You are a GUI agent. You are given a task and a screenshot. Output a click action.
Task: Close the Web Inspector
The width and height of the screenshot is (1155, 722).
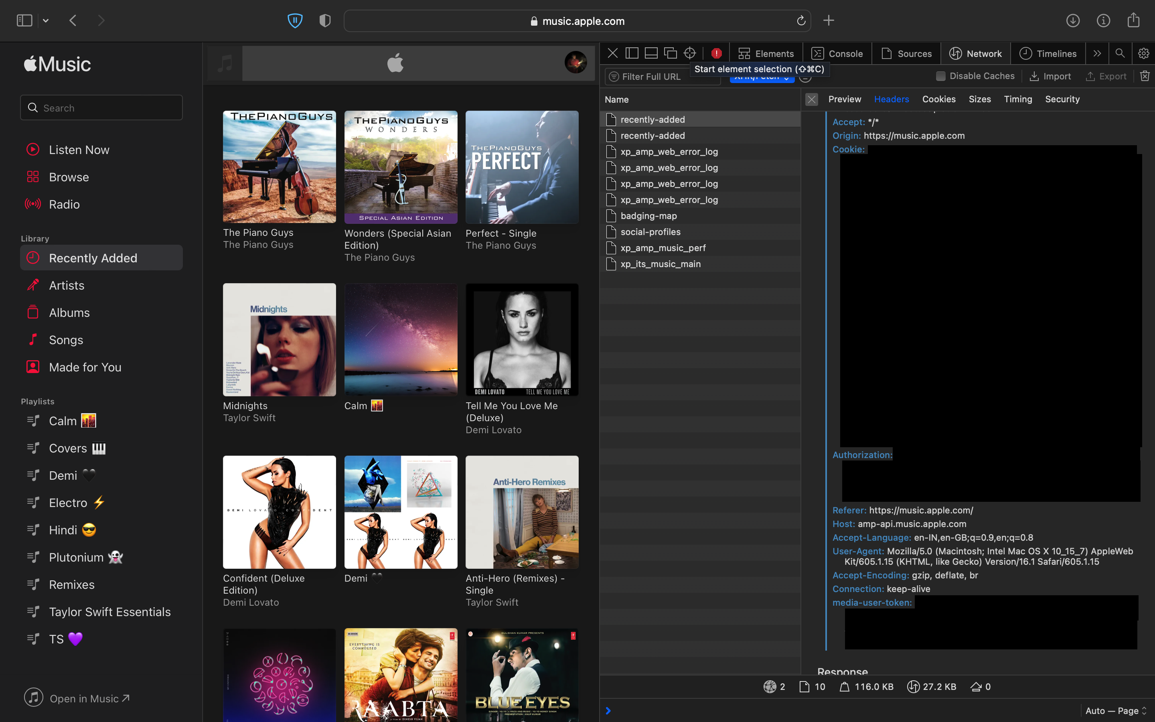(613, 53)
